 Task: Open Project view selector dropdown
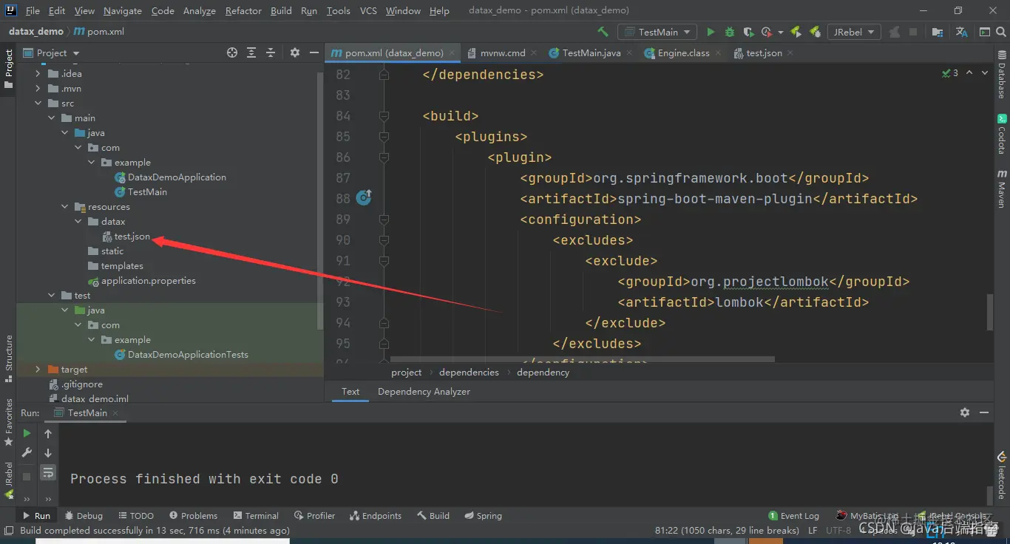pos(51,52)
